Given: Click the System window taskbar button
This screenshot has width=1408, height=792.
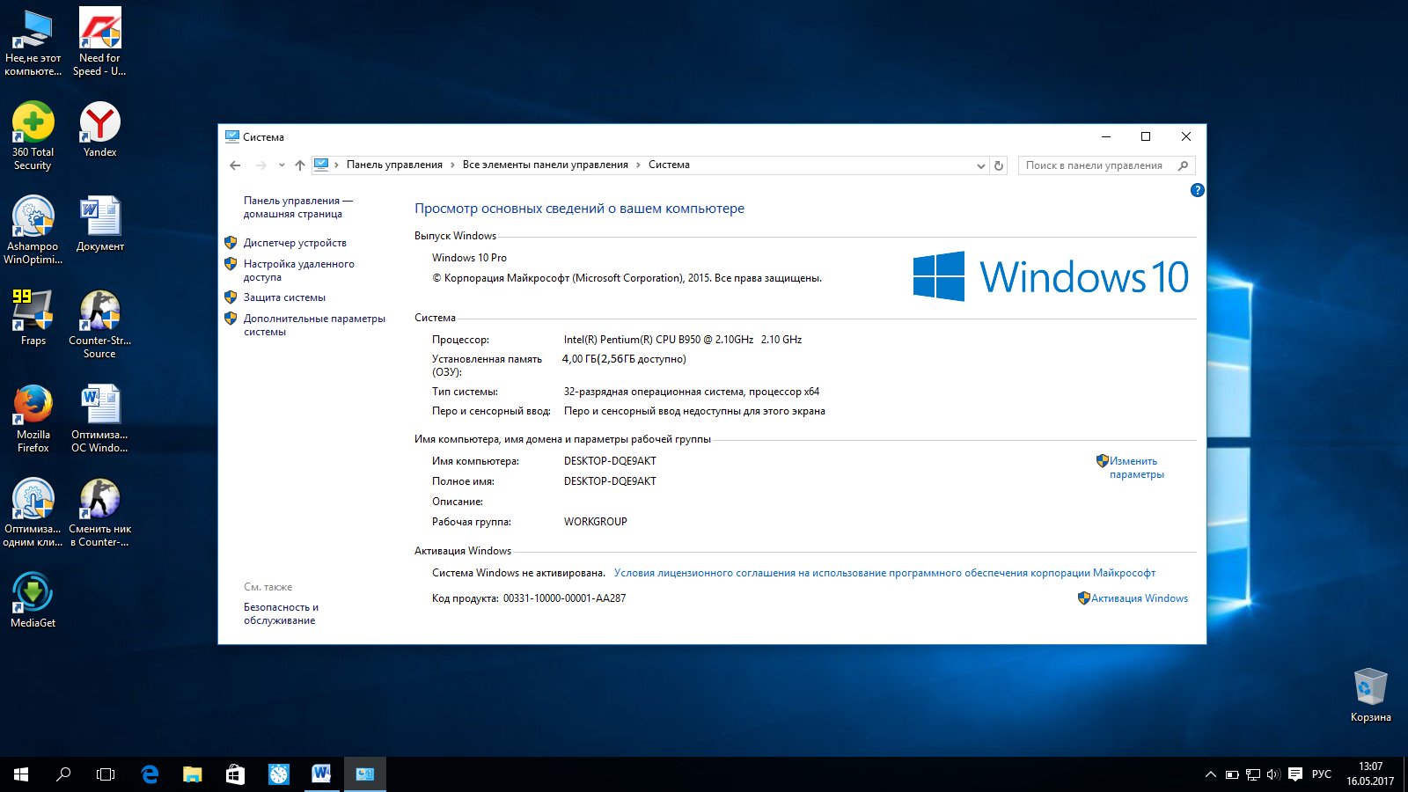Looking at the screenshot, I should 364,774.
